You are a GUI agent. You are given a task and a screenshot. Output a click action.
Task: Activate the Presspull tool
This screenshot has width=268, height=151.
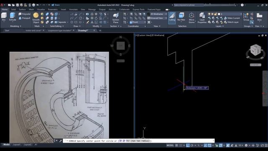24,18
